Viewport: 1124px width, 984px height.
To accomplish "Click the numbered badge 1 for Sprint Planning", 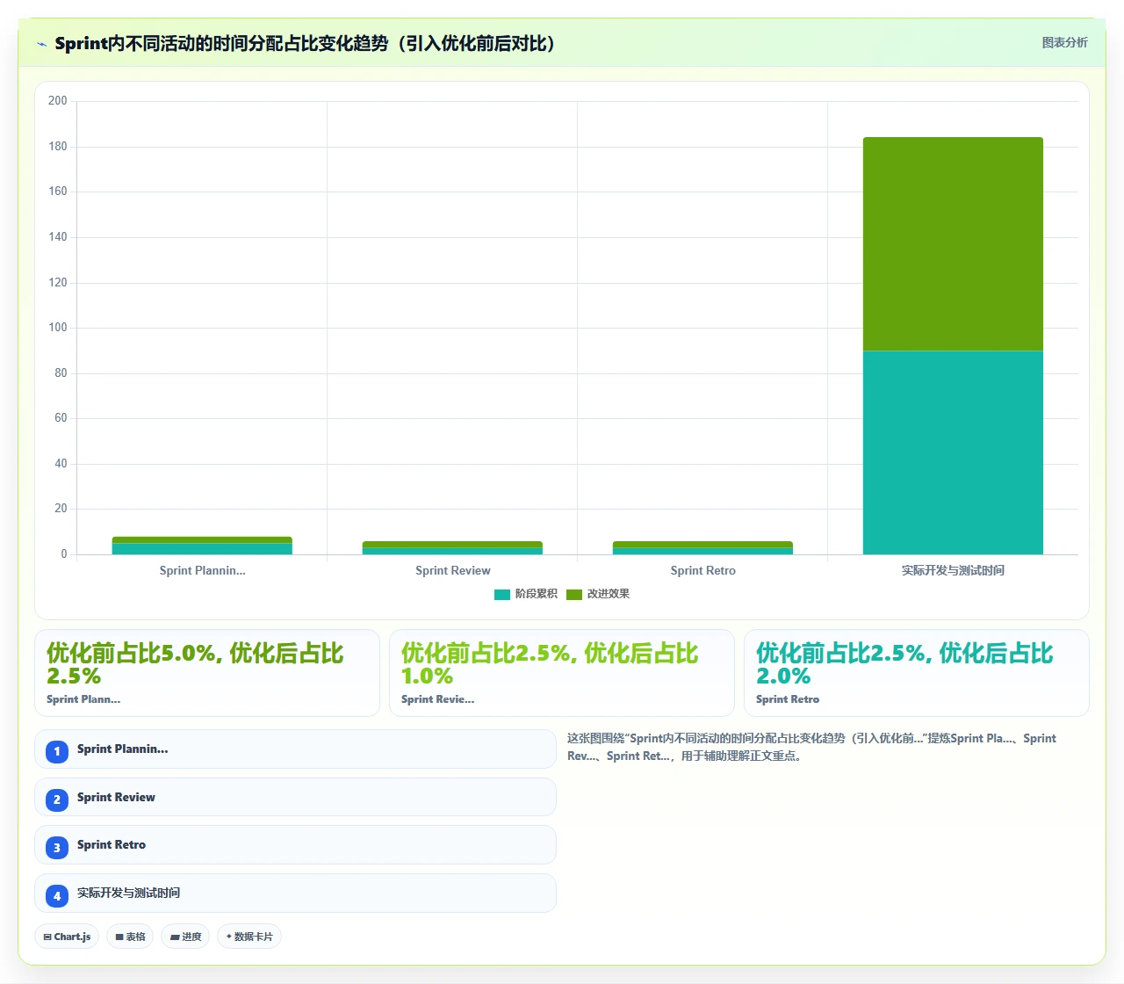I will coord(57,751).
